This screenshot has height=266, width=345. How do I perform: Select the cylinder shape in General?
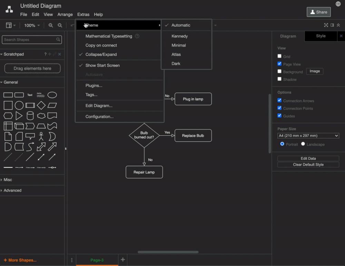pos(30,116)
